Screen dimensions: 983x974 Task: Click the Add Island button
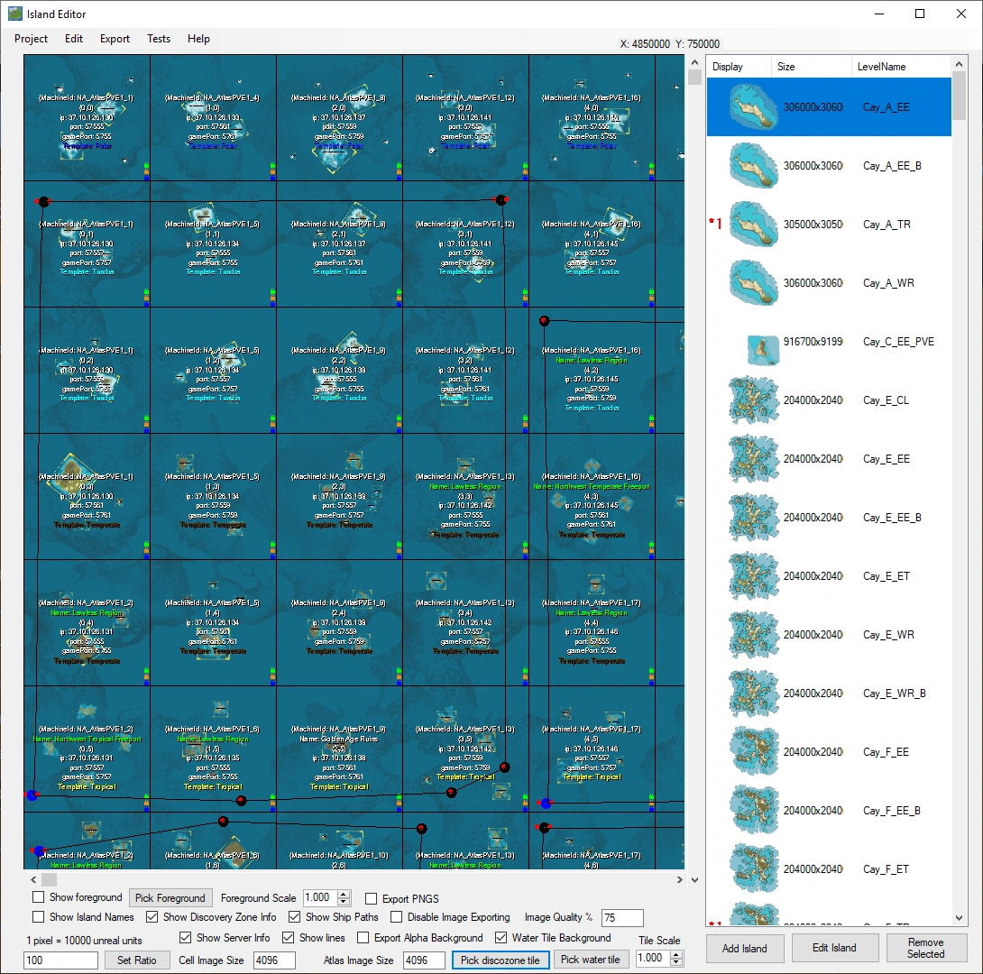tap(744, 949)
